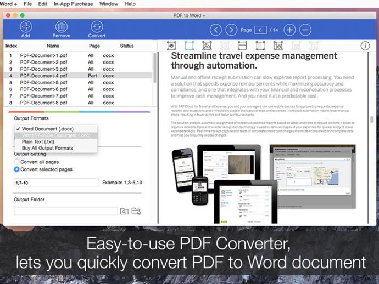Choose the image area marking tool
This screenshot has width=379, height=284.
click(207, 46)
